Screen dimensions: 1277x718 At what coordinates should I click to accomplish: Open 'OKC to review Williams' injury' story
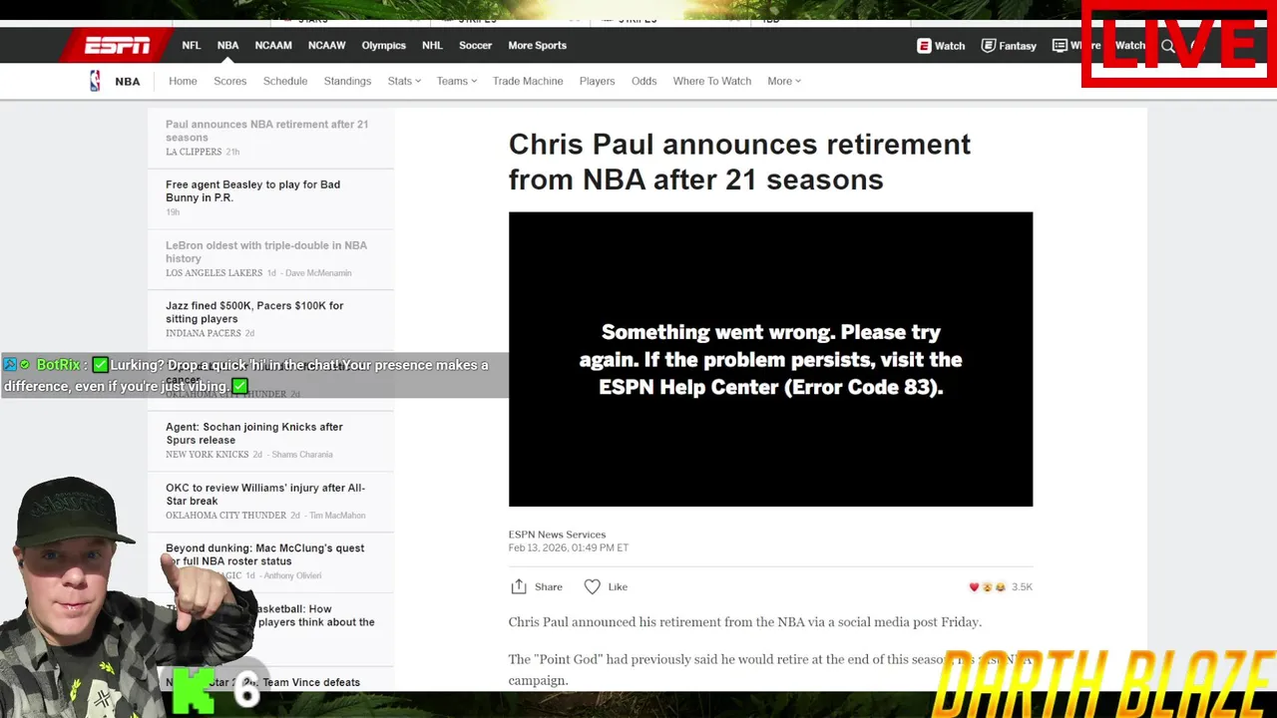(x=265, y=494)
